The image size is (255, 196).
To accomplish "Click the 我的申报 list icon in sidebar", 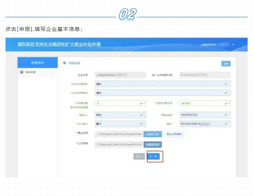I will pyautogui.click(x=21, y=72).
